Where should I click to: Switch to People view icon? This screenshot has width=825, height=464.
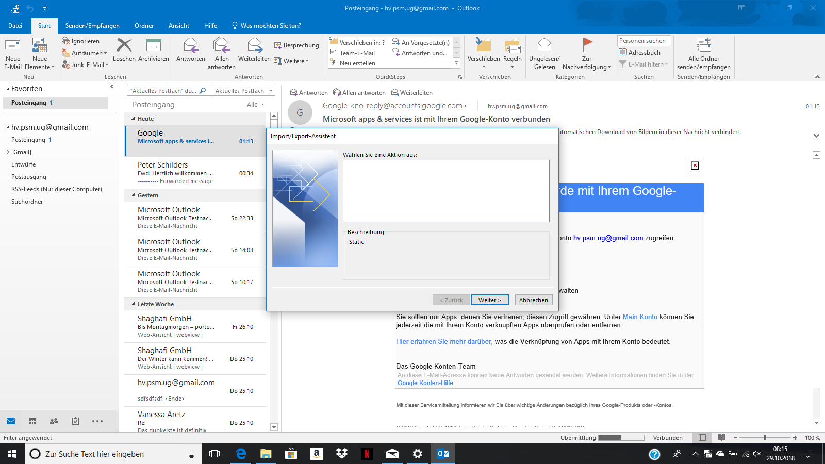(x=54, y=421)
